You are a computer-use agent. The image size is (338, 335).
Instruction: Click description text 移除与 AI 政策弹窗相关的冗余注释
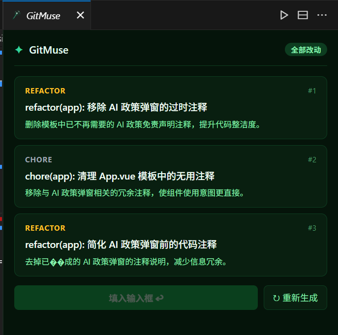click(x=88, y=193)
